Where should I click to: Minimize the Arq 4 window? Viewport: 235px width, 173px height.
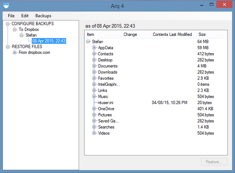point(202,5)
